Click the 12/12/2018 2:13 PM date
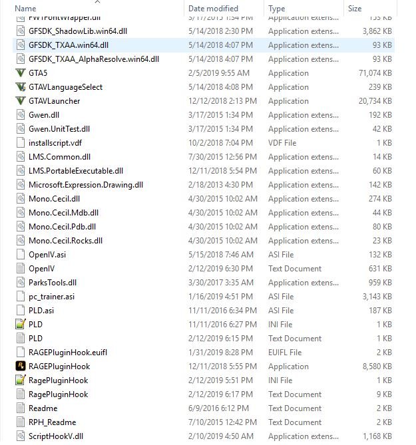Image resolution: width=416 pixels, height=445 pixels. coord(222,100)
